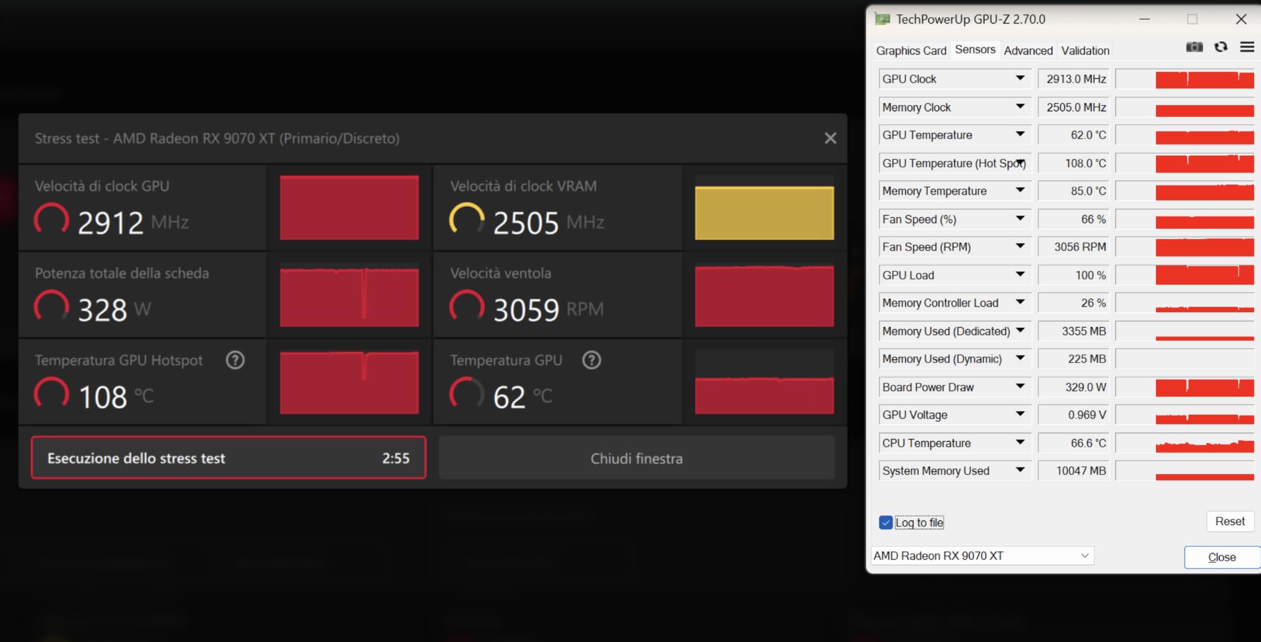This screenshot has height=642, width=1261.
Task: Click the yellow Velocità di clock VRAM graph
Action: point(764,213)
